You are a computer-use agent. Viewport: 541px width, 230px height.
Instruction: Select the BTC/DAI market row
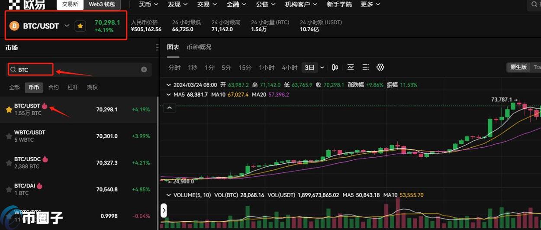(x=79, y=189)
